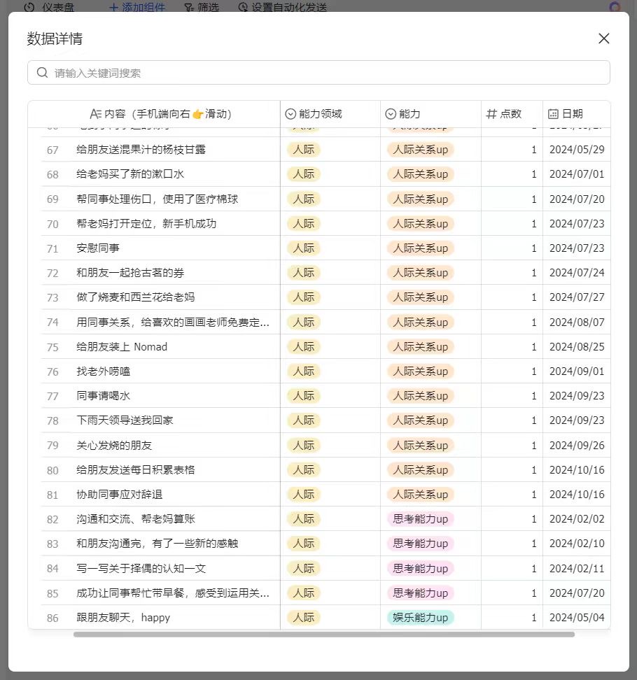Open 设置自动化发送 in the toolbar

[x=282, y=8]
